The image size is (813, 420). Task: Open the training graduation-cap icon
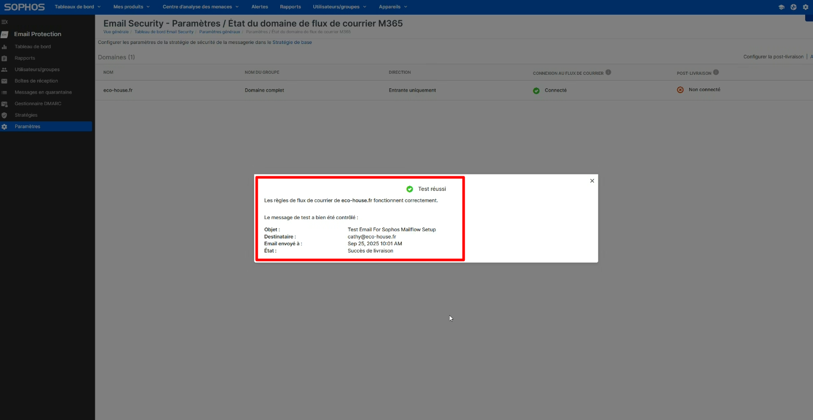point(781,7)
